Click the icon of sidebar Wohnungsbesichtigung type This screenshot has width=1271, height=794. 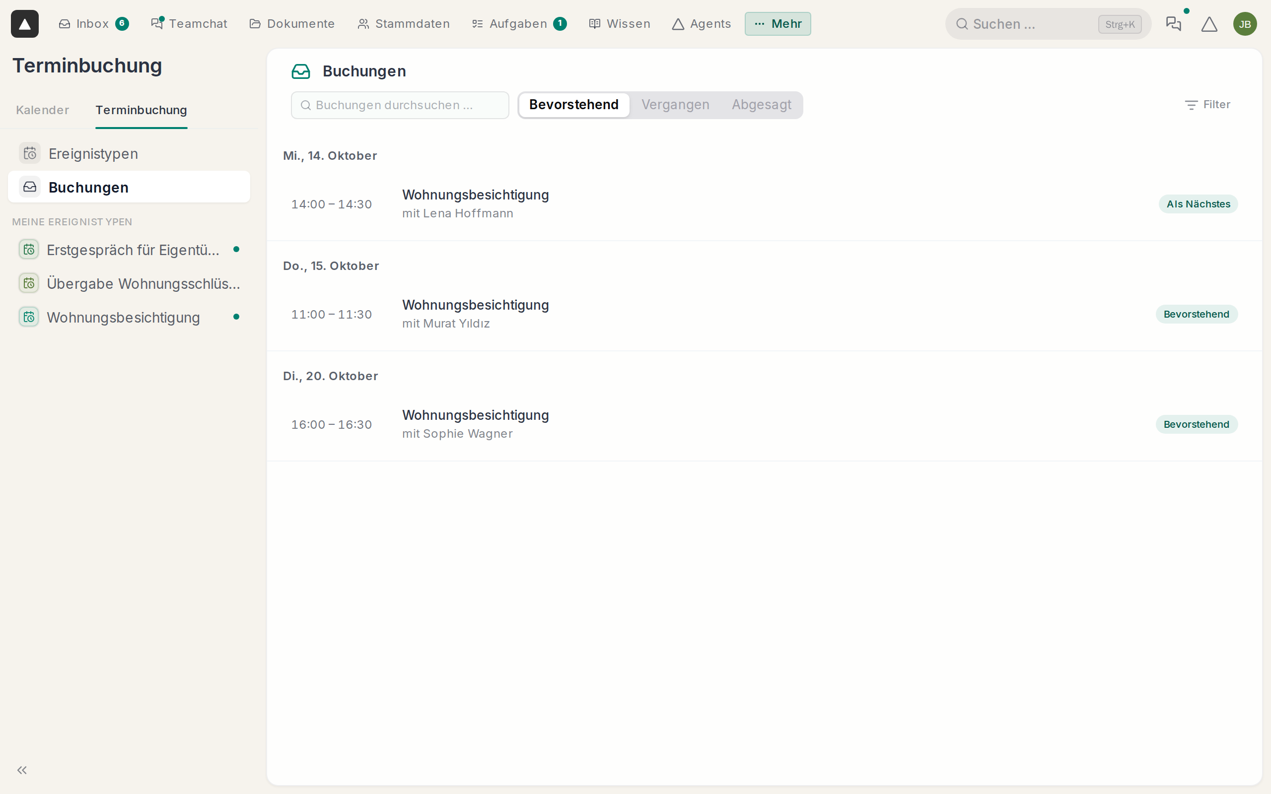tap(29, 317)
